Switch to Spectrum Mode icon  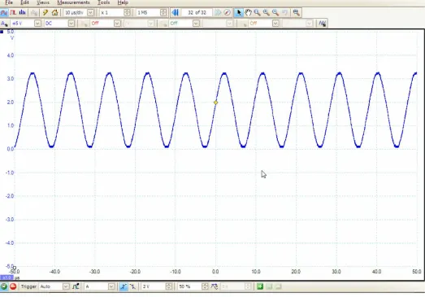click(22, 12)
